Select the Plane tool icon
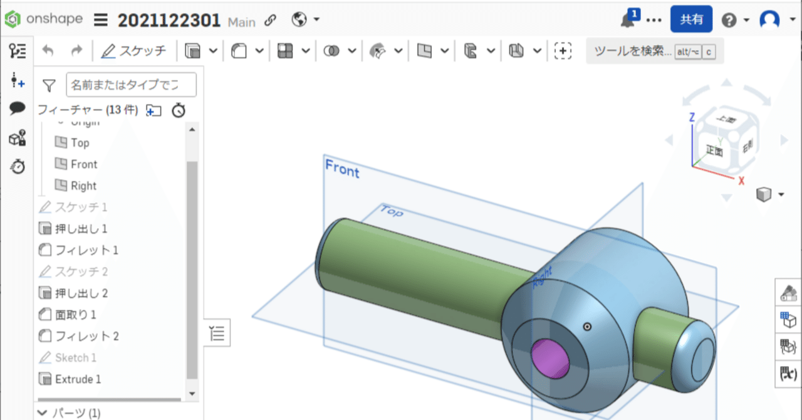The image size is (802, 420). tap(425, 51)
